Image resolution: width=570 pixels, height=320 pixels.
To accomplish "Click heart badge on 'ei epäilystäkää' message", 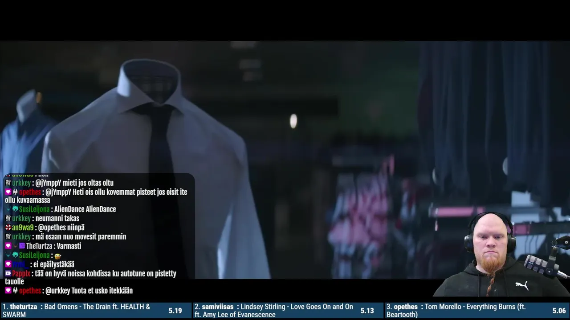I will click(8, 264).
